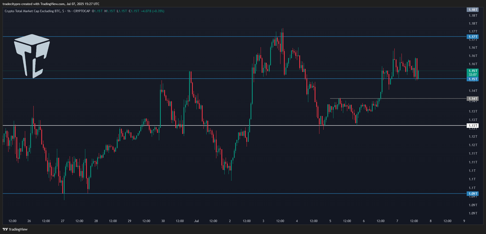Click the green 1.15T current price tag
This screenshot has height=234, width=486.
tap(472, 71)
